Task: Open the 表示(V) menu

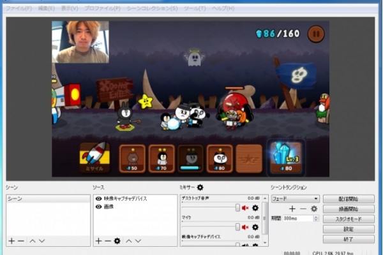Action: [70, 8]
